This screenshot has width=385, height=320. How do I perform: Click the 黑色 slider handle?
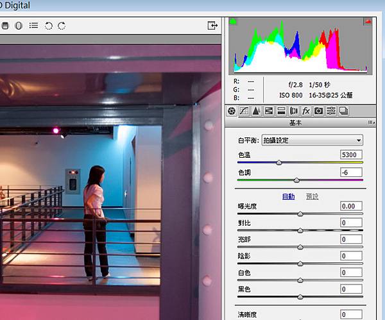pos(300,297)
